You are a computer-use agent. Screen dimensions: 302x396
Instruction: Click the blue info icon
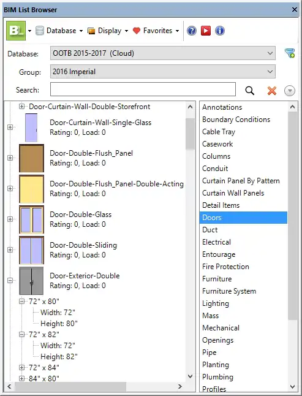[220, 31]
